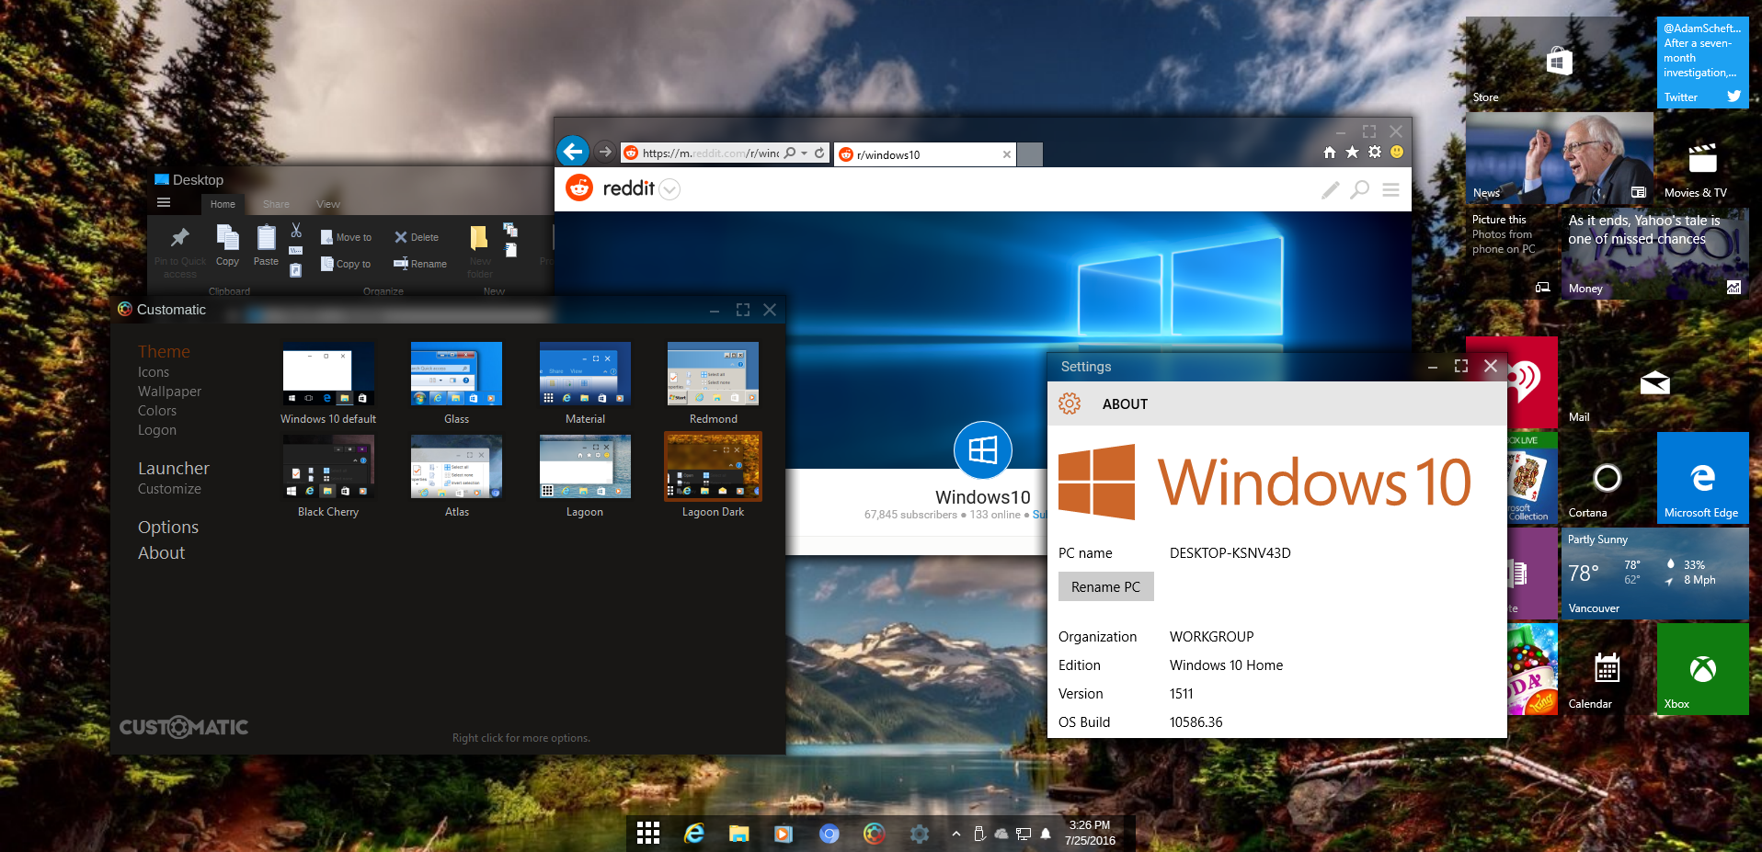This screenshot has height=852, width=1762.
Task: Click the Internet Explorer back arrow button
Action: click(572, 152)
